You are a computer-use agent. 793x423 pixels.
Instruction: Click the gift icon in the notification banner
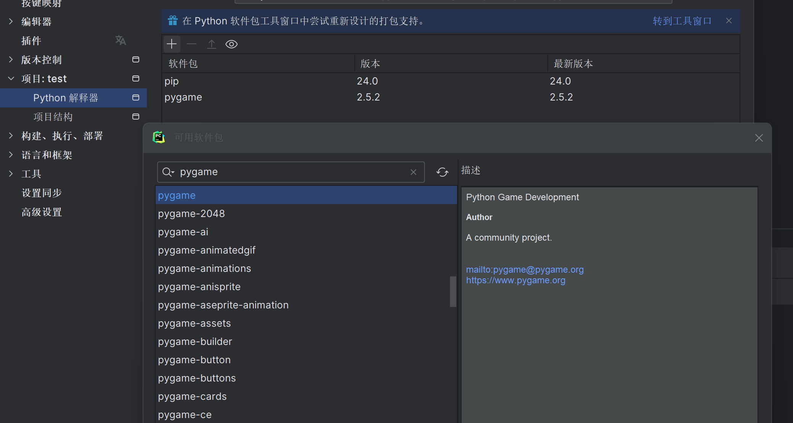pos(173,21)
